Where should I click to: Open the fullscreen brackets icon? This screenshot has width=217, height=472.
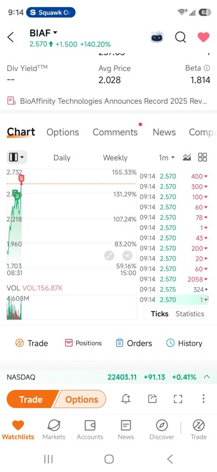pyautogui.click(x=178, y=399)
